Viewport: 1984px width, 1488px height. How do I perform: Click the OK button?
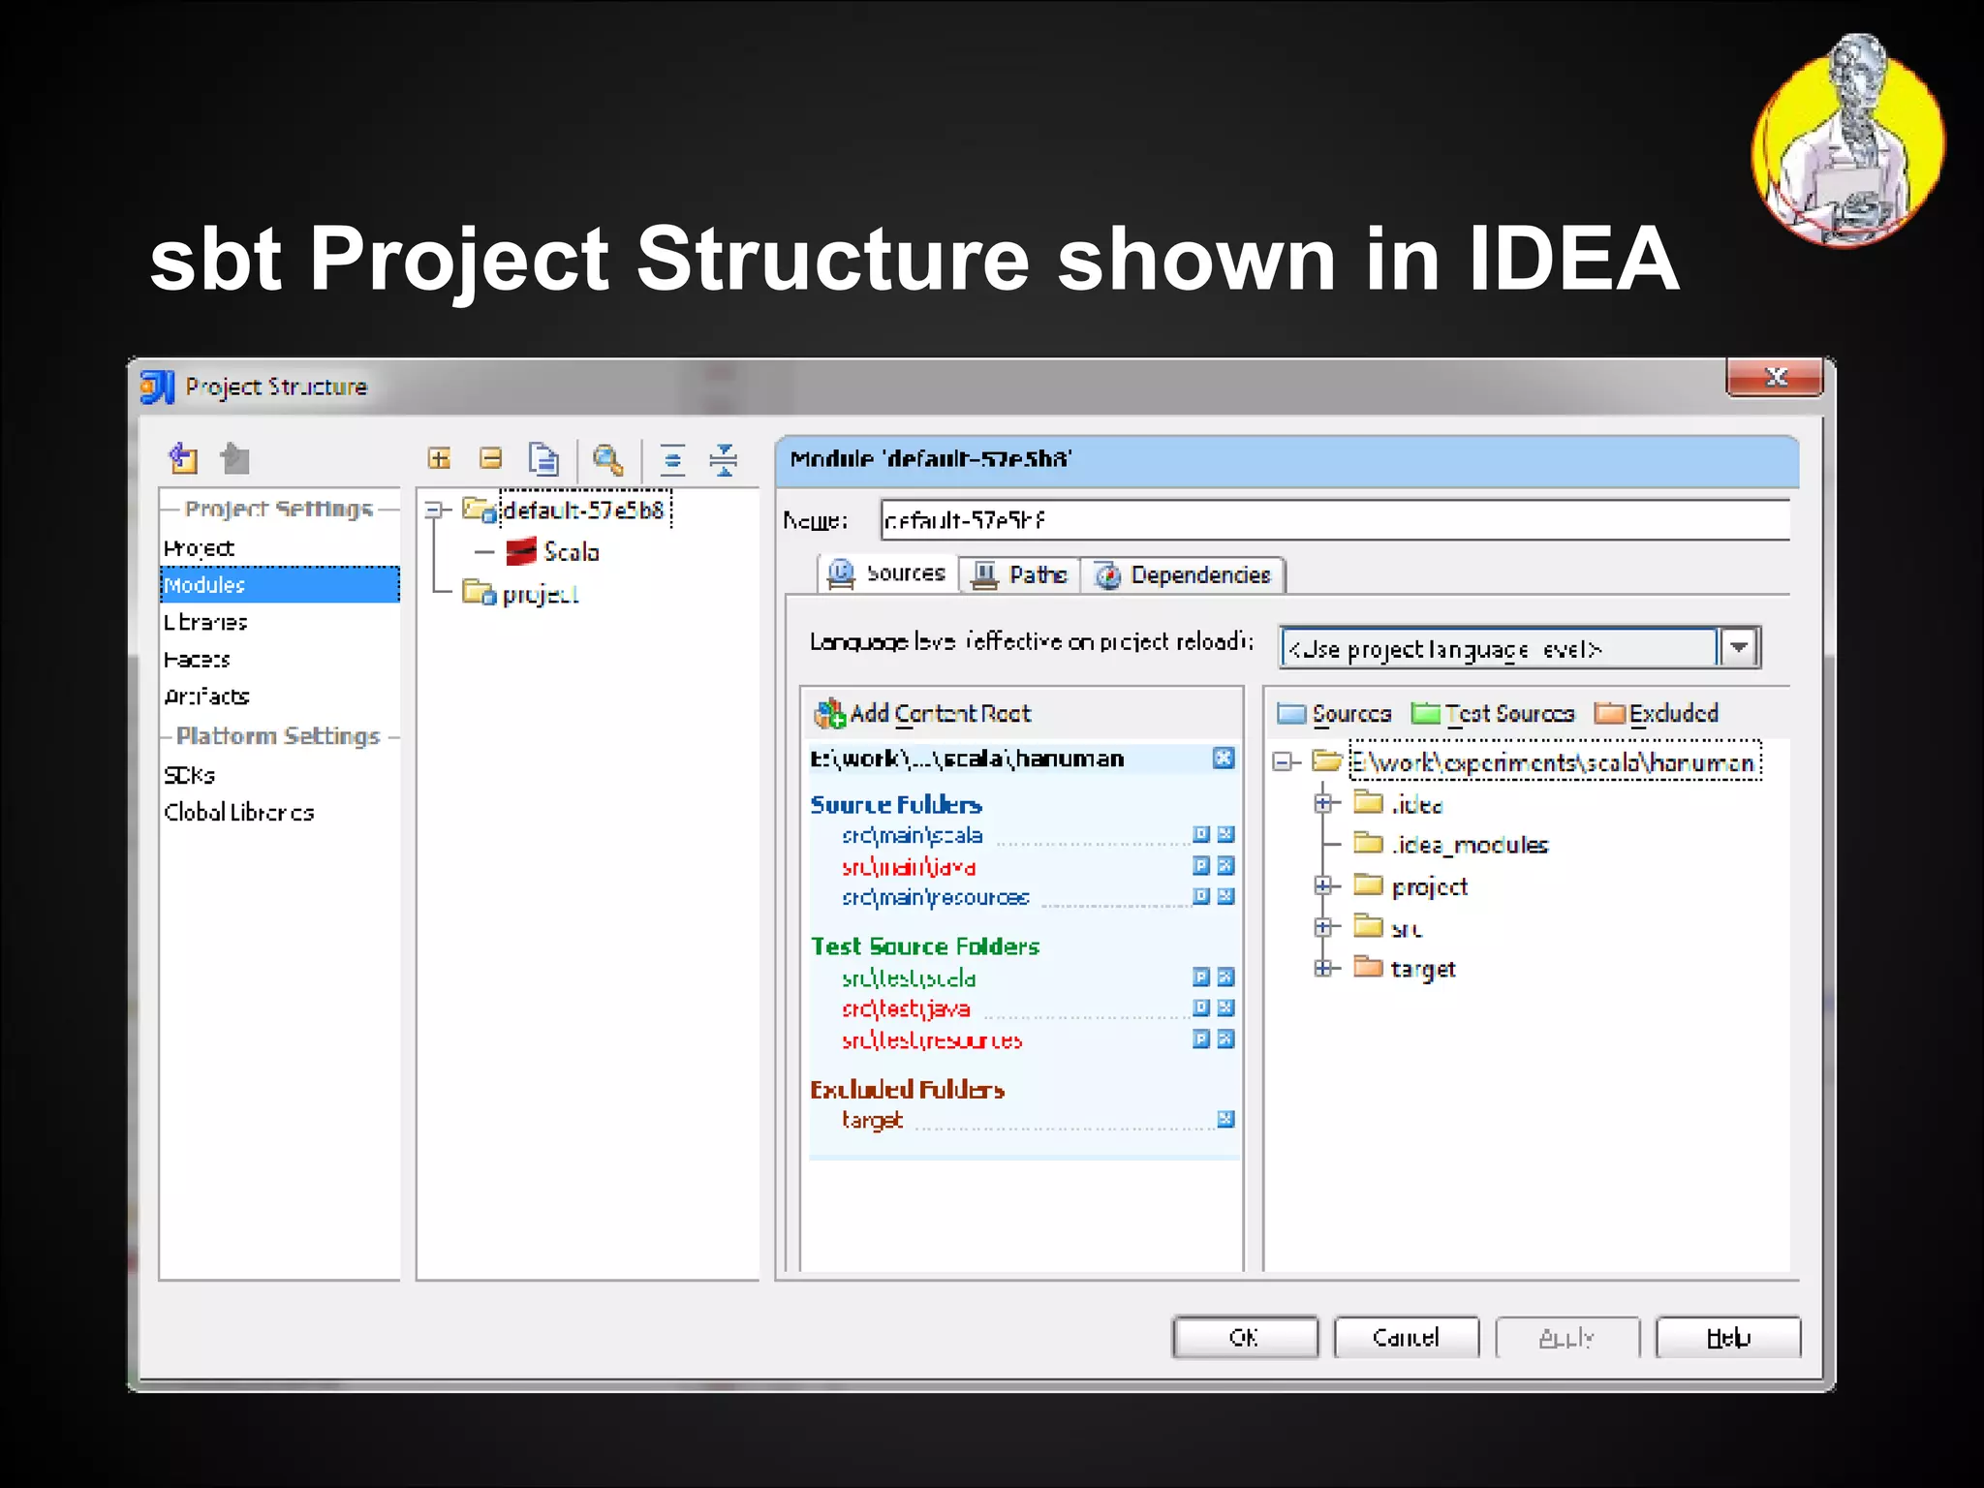[x=1245, y=1337]
